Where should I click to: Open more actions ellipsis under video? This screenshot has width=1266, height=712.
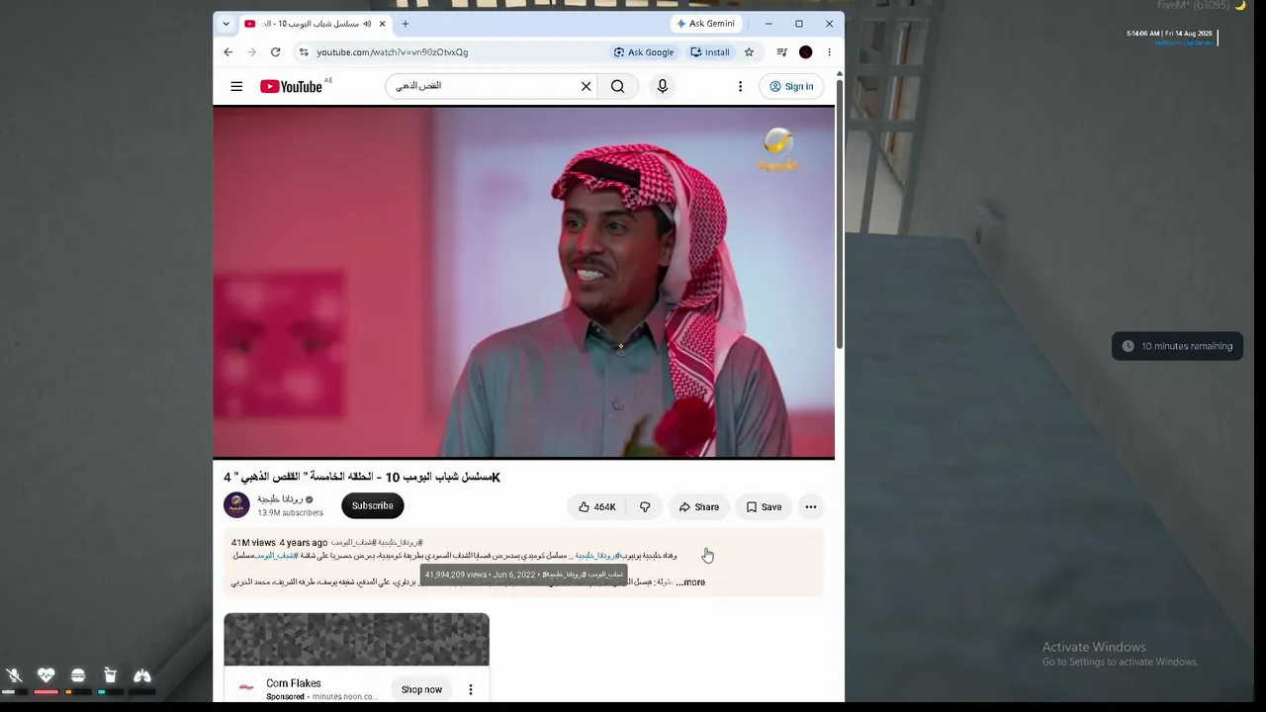[811, 507]
